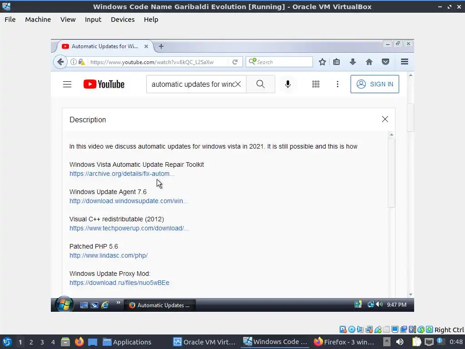Click VirtualBox USB devices indicator
The height and width of the screenshot is (349, 465).
[378, 329]
